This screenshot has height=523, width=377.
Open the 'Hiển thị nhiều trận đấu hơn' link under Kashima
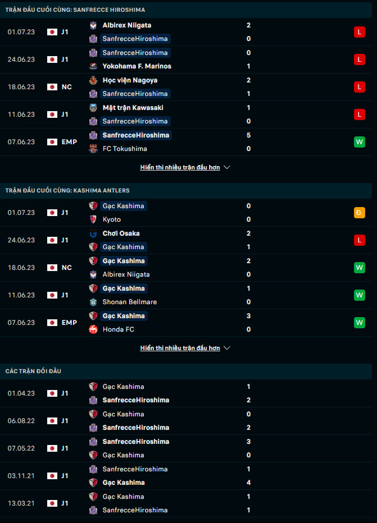tap(180, 348)
